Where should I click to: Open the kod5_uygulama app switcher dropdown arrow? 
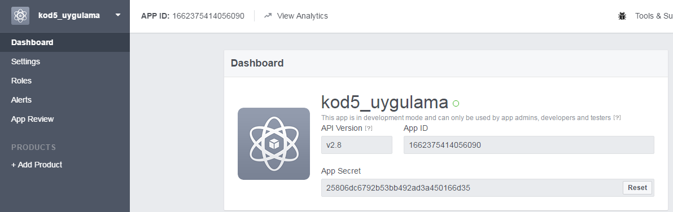click(118, 15)
